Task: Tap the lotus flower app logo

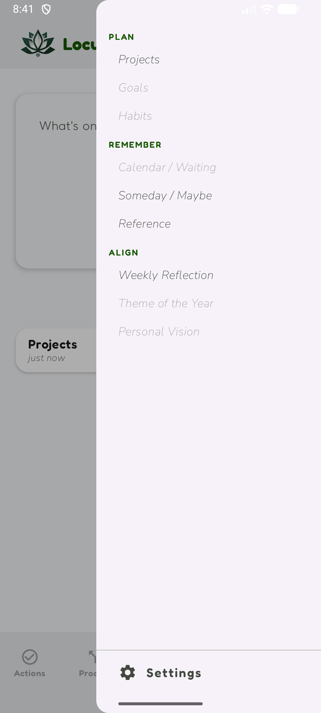Action: [38, 43]
